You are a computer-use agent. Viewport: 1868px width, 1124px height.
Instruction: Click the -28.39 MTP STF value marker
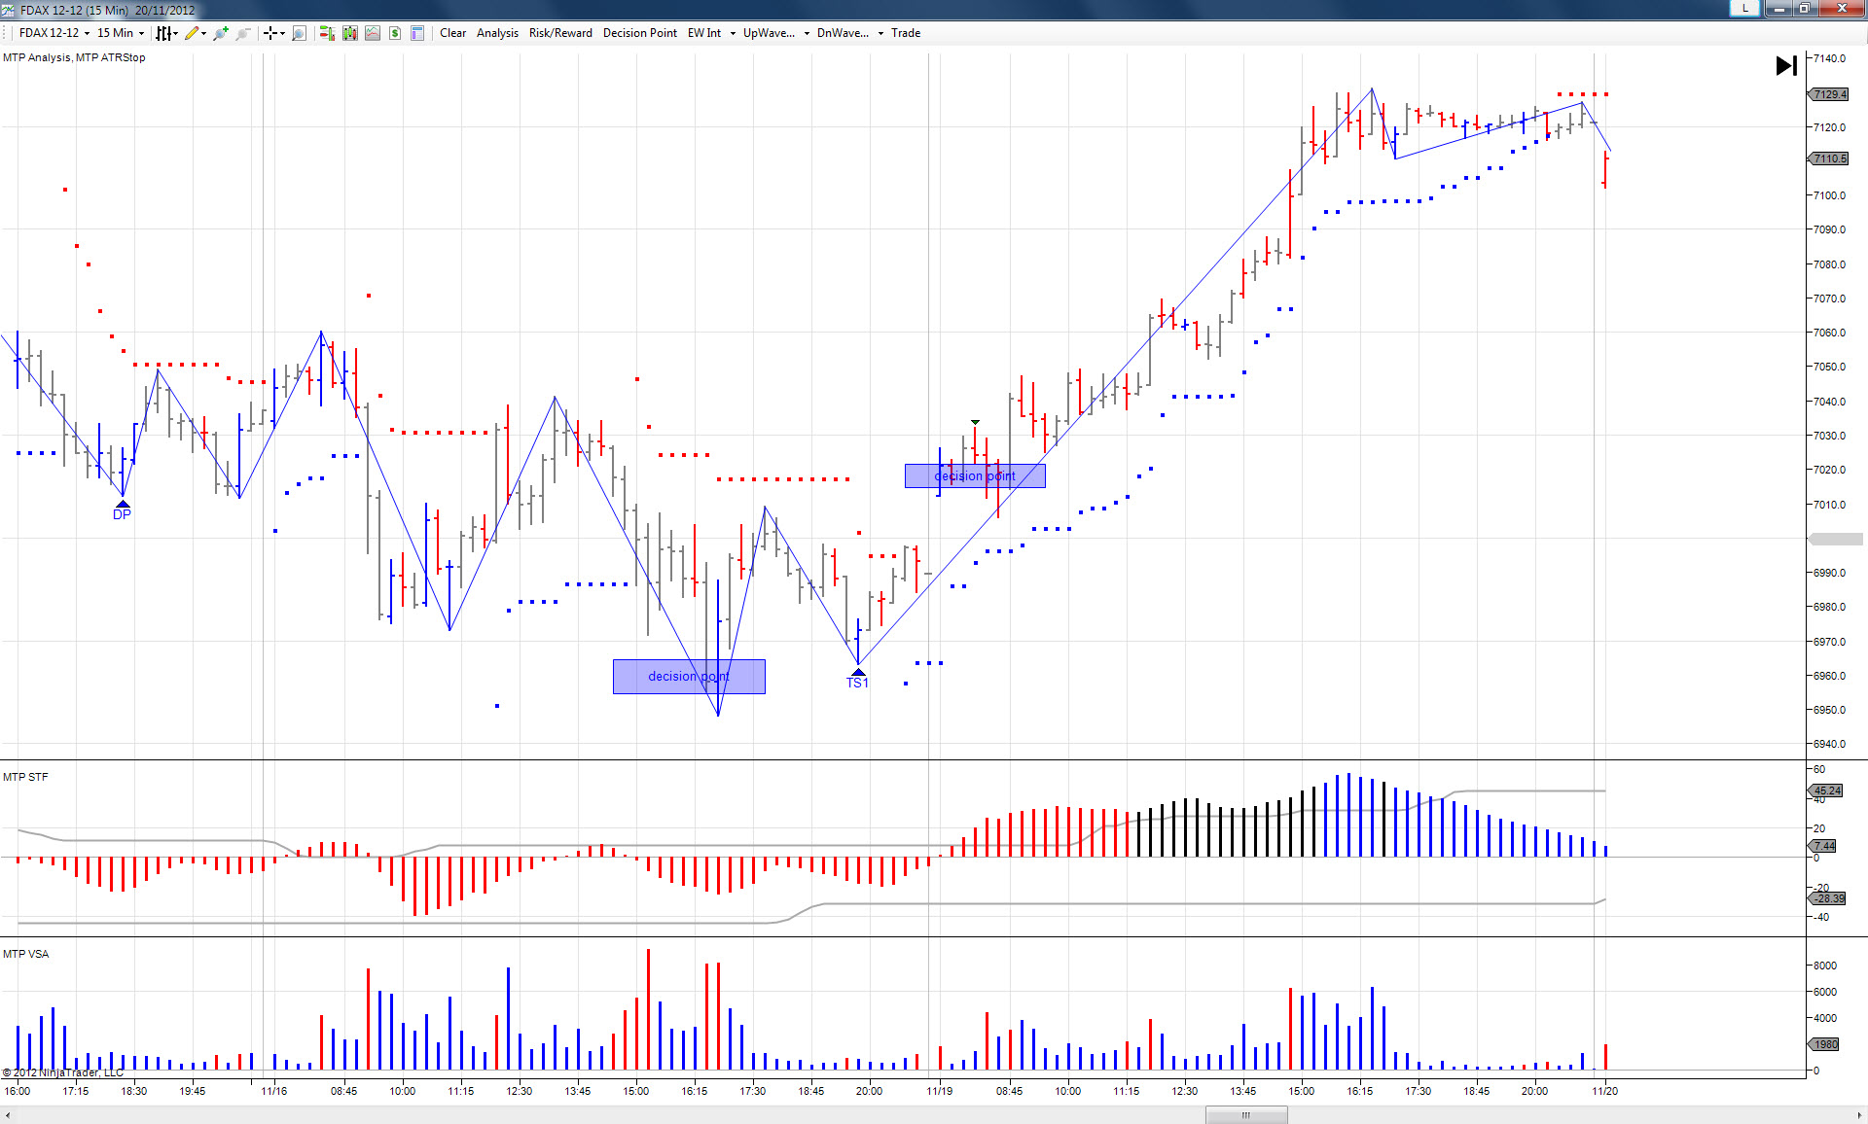pos(1827,898)
